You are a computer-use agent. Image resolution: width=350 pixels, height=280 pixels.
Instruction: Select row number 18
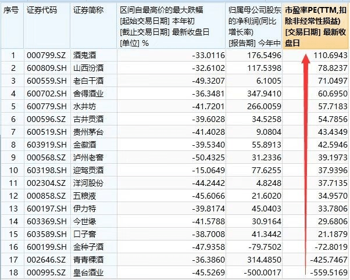pos(12,272)
